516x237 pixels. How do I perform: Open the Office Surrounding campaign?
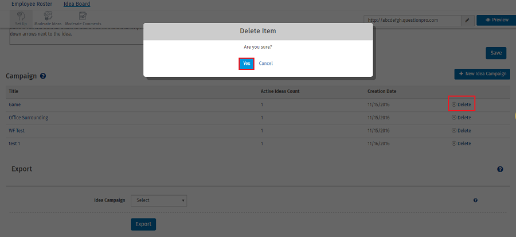coord(28,118)
